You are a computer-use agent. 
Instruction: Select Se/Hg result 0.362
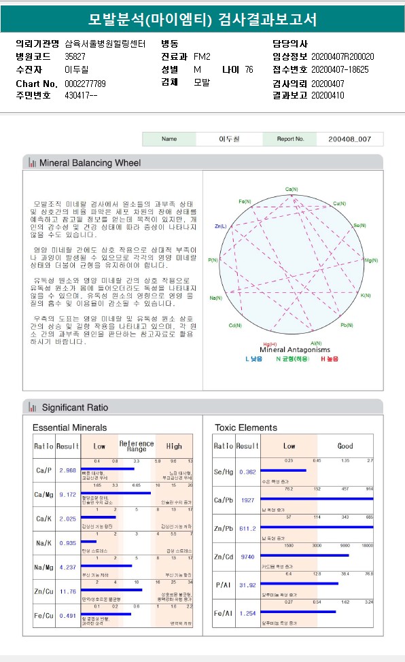coord(247,472)
